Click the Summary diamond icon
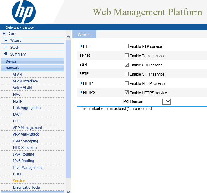This screenshot has height=193, width=207. 6,54
